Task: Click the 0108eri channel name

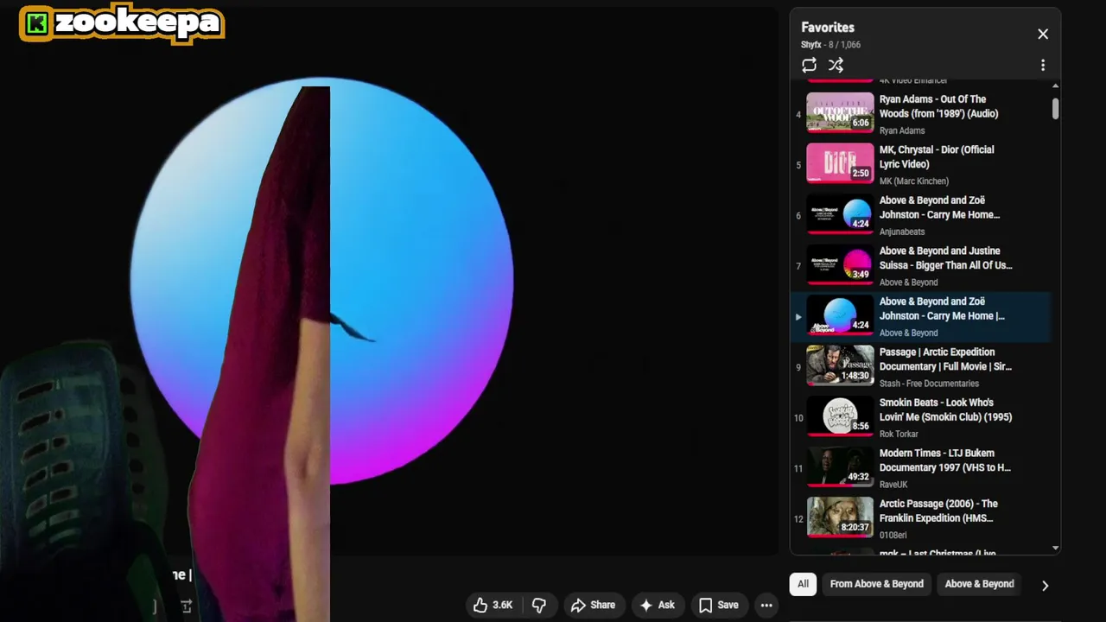Action: [x=893, y=535]
